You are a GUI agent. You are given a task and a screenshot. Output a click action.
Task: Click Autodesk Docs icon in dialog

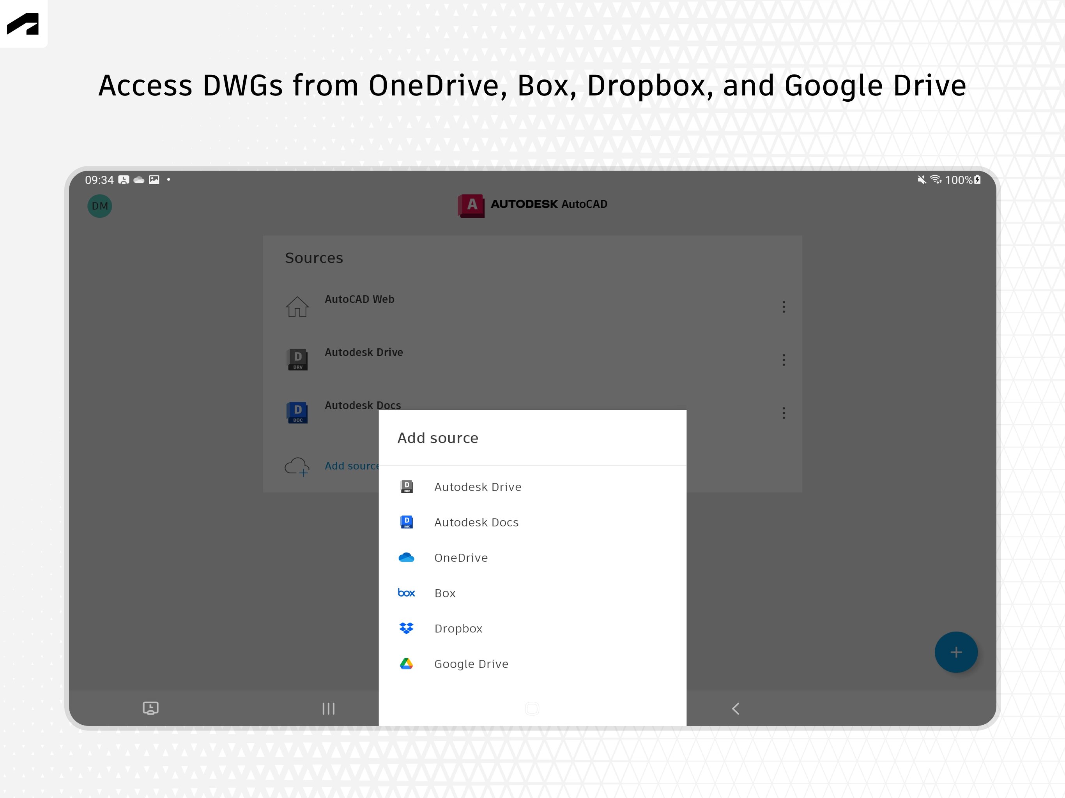[x=406, y=522]
